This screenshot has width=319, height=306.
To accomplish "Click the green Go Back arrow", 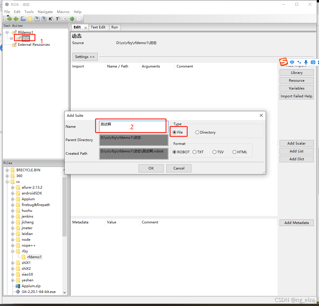I will pyautogui.click(x=9, y=19).
